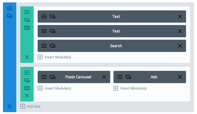Remove the Ads module
Image resolution: width=197 pixels, height=114 pixels.
(180, 77)
